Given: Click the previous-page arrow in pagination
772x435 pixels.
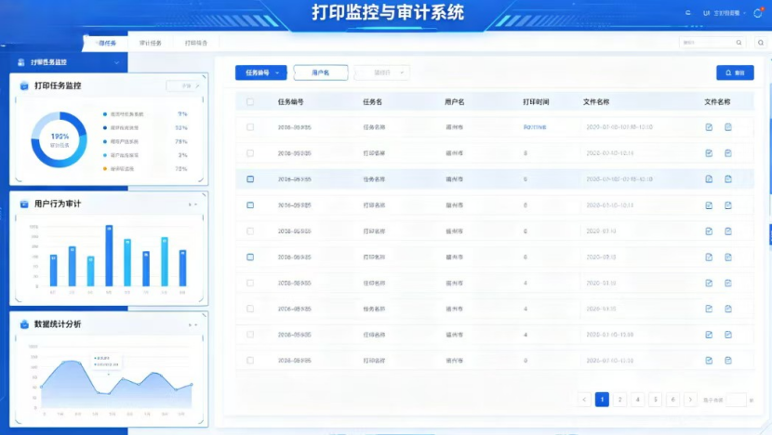Looking at the screenshot, I should 584,400.
